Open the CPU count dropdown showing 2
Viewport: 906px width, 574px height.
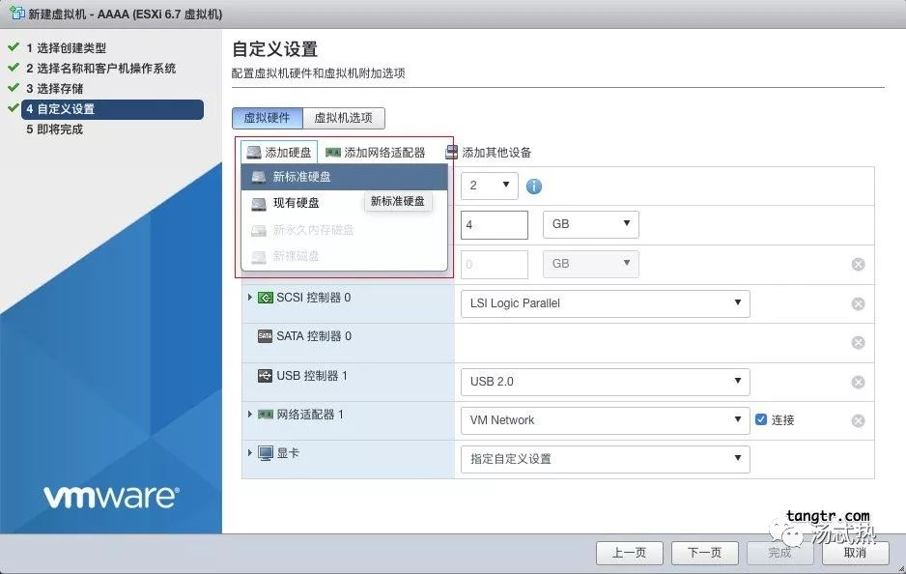click(x=490, y=186)
